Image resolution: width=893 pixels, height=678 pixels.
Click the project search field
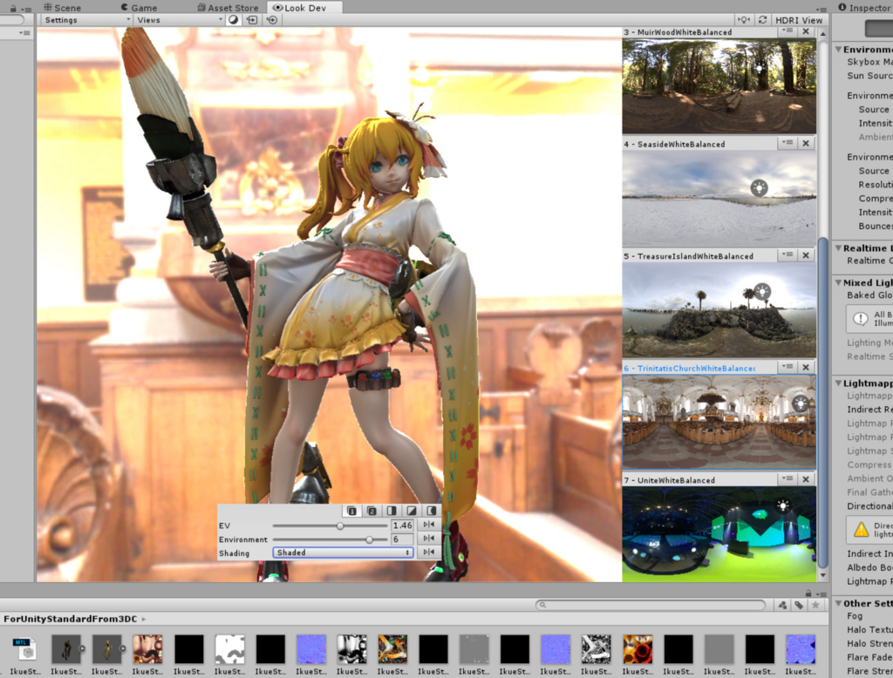pos(651,605)
